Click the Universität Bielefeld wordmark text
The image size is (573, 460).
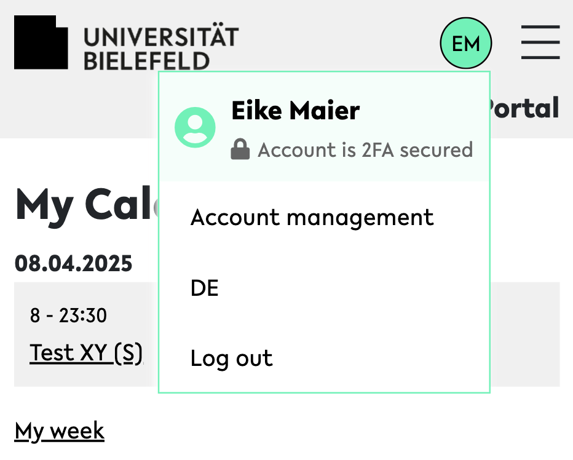point(160,48)
